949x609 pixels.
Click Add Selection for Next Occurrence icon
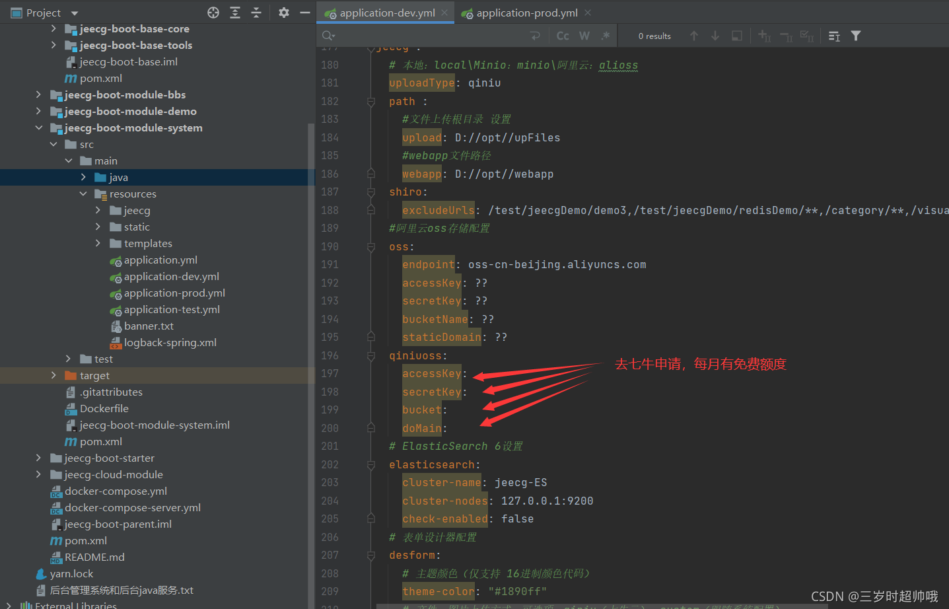765,36
